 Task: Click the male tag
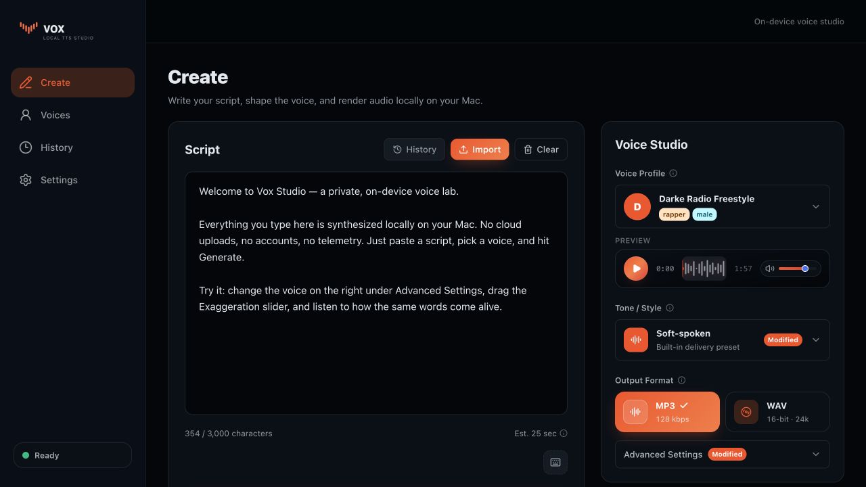[x=704, y=214]
